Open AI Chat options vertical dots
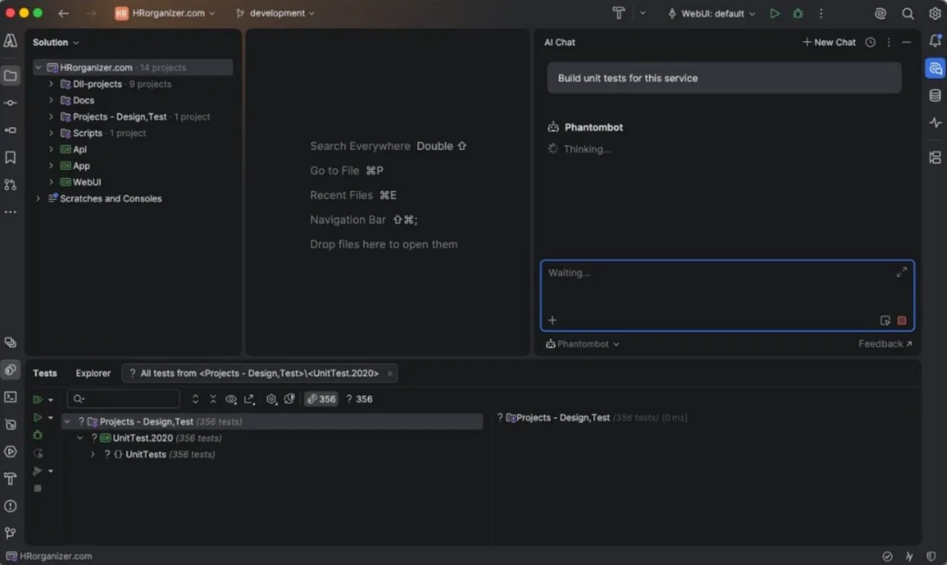This screenshot has height=565, width=947. coord(889,42)
